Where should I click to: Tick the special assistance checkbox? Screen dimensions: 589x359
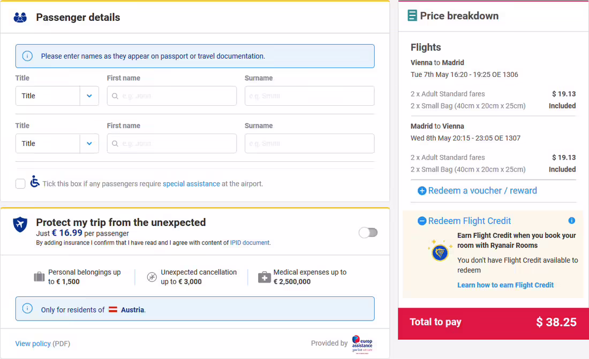coord(20,184)
